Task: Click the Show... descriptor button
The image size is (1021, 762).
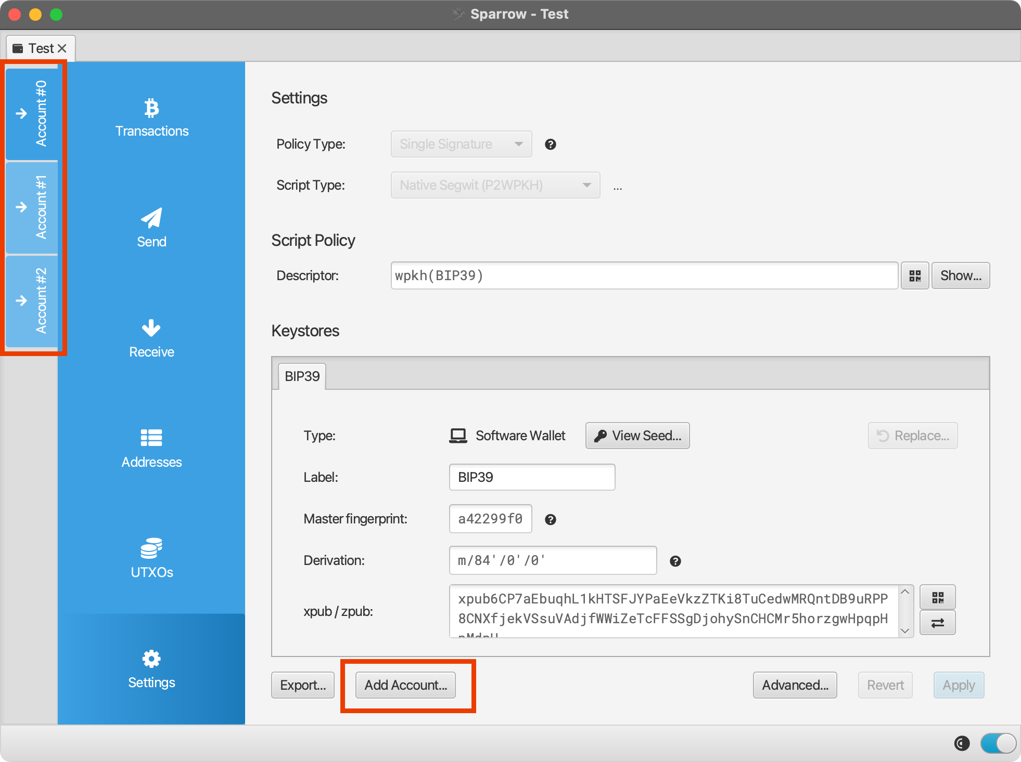Action: click(x=961, y=275)
